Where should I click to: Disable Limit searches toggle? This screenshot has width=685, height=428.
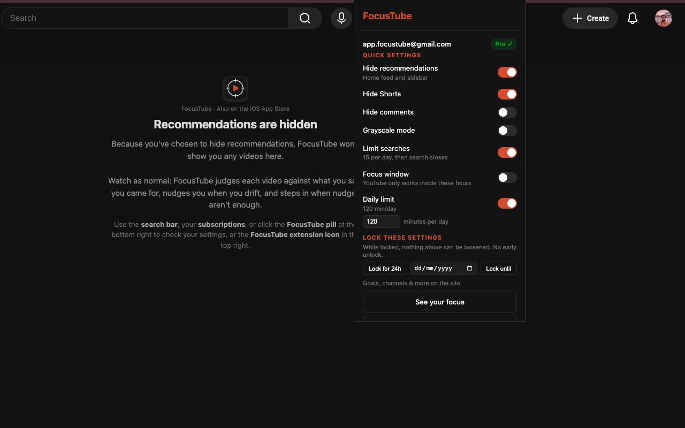[x=507, y=152]
